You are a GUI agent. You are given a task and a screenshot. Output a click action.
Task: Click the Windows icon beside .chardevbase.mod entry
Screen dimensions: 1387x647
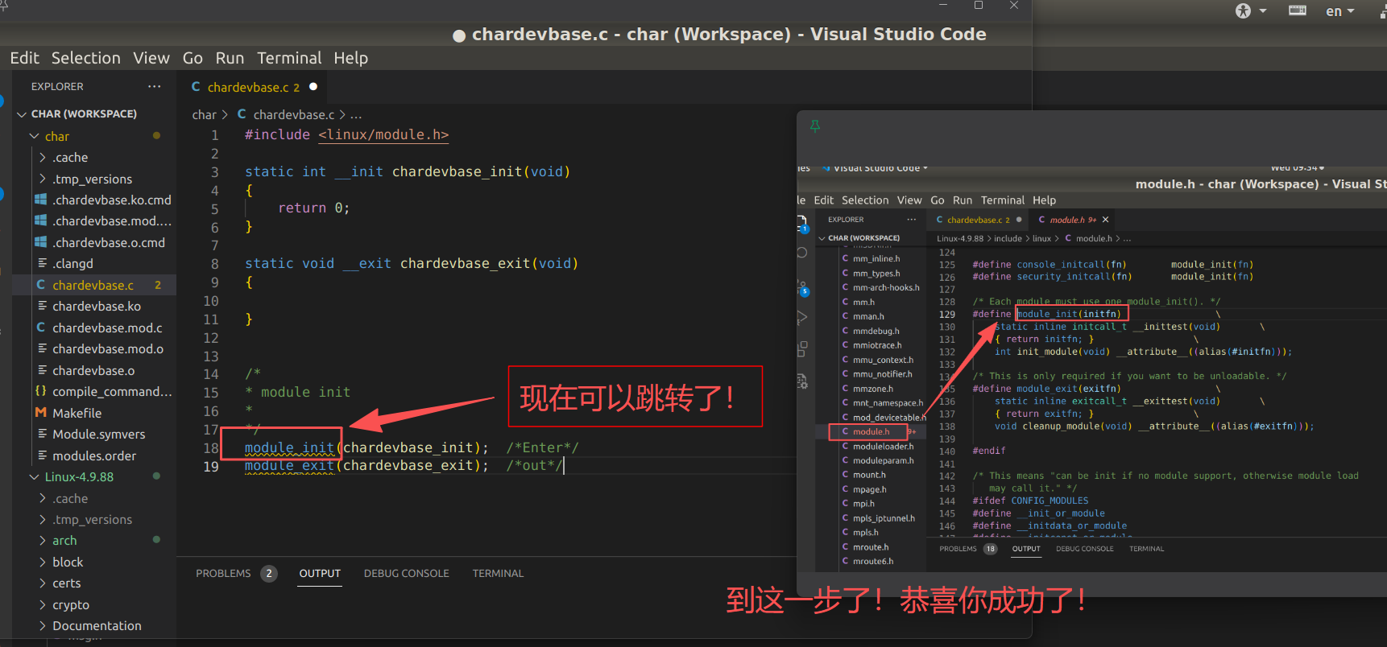coord(41,220)
